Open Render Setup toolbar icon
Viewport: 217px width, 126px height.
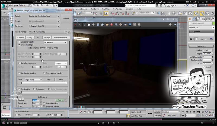coord(202,13)
